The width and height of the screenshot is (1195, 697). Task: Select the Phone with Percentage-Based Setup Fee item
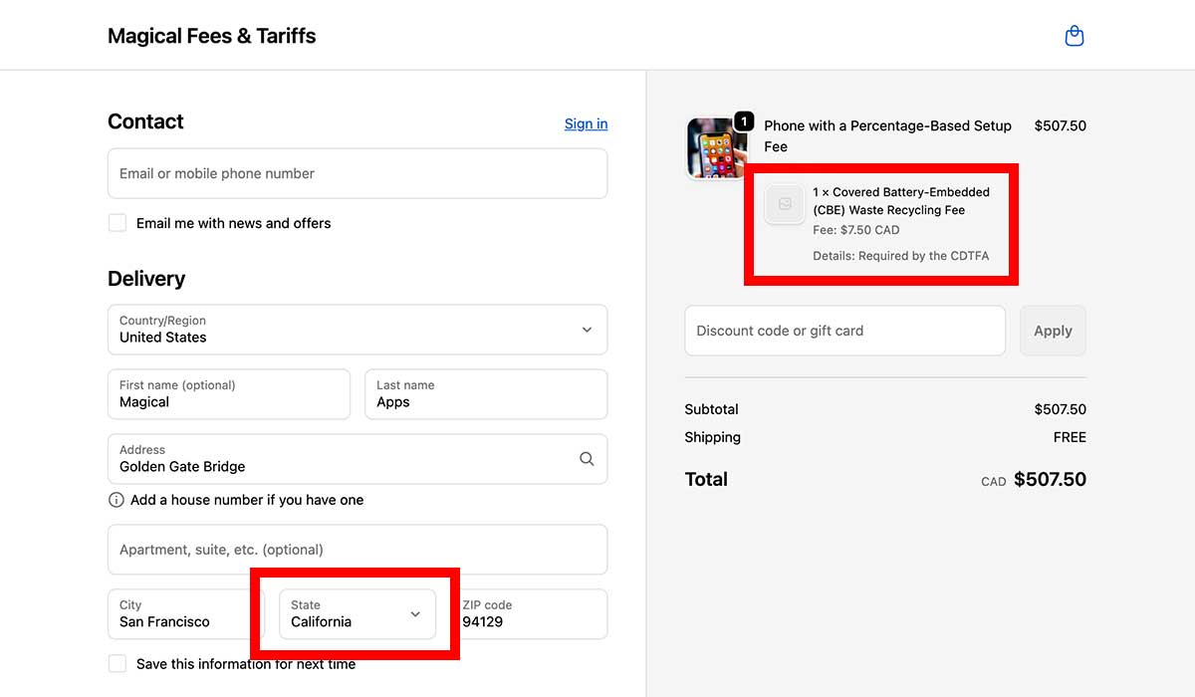(x=887, y=135)
